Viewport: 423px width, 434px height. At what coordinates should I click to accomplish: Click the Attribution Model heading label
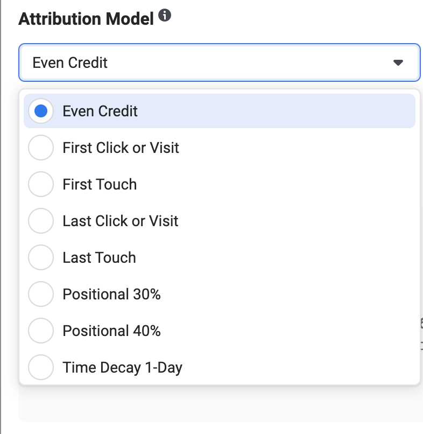(86, 19)
